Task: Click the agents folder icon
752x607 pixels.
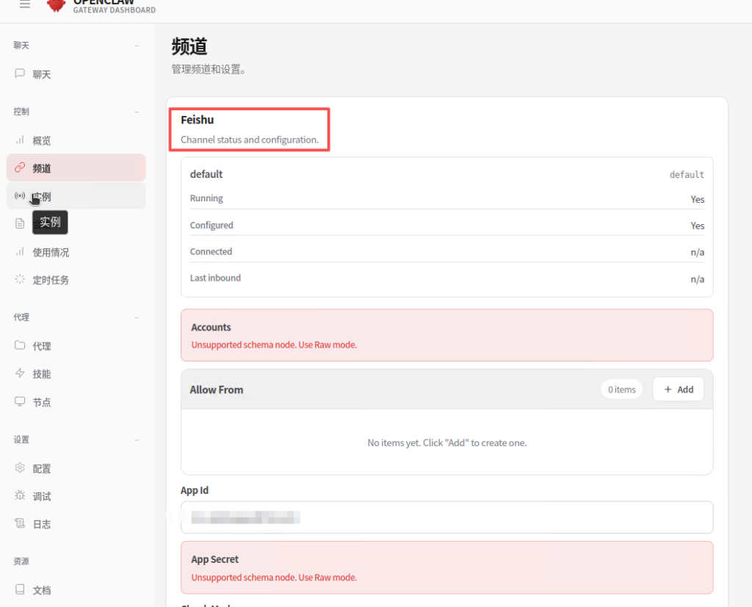Action: (20, 345)
